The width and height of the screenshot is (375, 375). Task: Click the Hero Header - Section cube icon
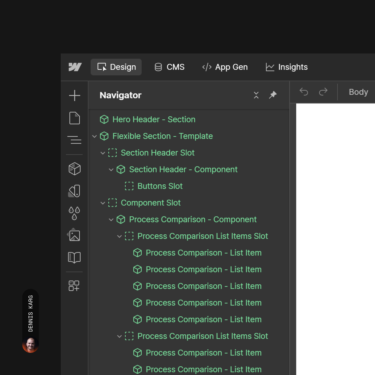click(x=104, y=119)
